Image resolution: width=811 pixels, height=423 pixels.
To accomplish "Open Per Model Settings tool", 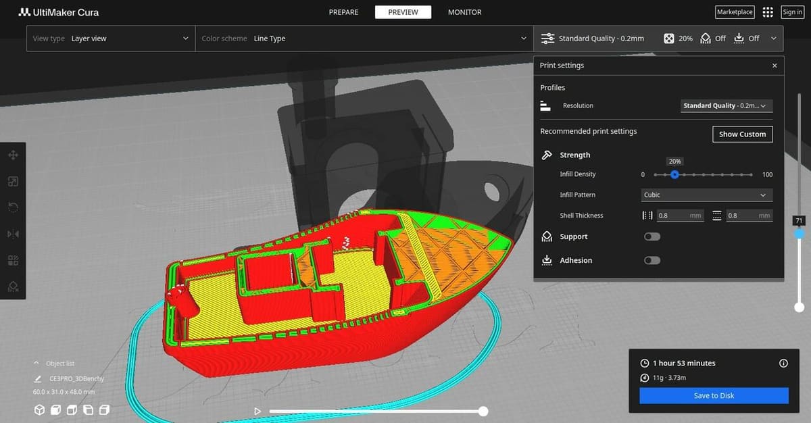I will (x=13, y=260).
